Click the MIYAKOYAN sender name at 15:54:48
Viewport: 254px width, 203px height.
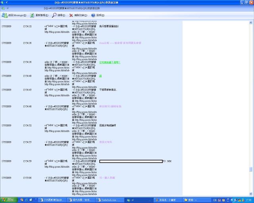56,108
